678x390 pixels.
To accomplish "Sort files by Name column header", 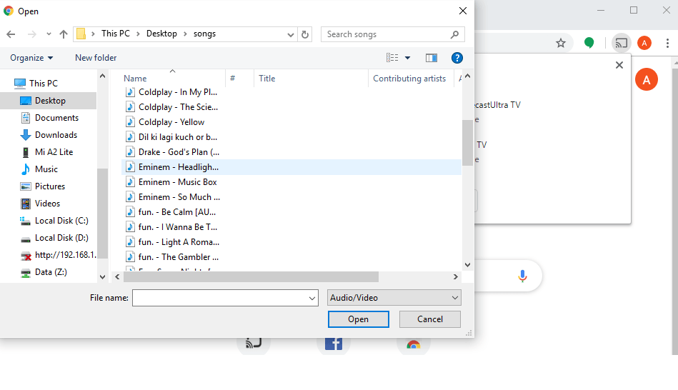I will coord(135,79).
